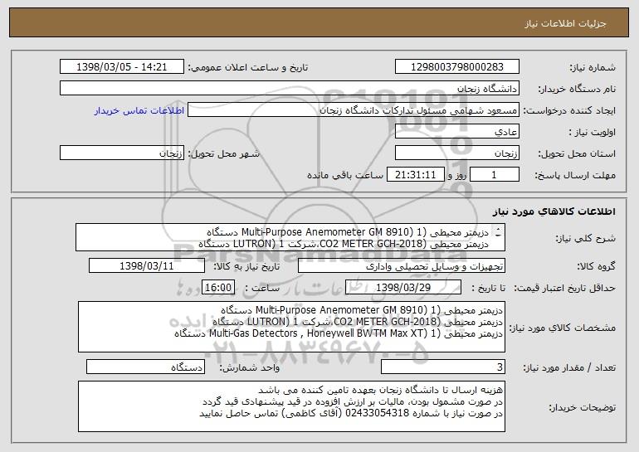Select the goods group field تجهیزات و وسایل تحصیلی واداری
Screen dimensions: 639x452
click(402, 266)
